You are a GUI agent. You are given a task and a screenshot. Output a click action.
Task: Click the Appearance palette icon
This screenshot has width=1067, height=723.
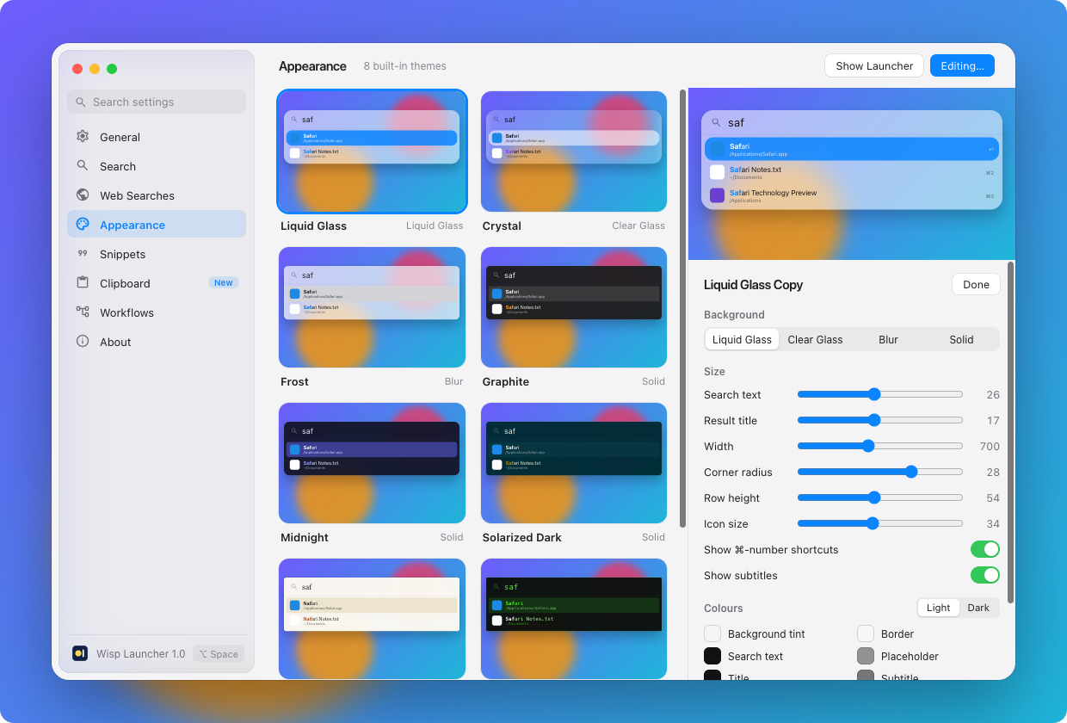[x=83, y=225]
